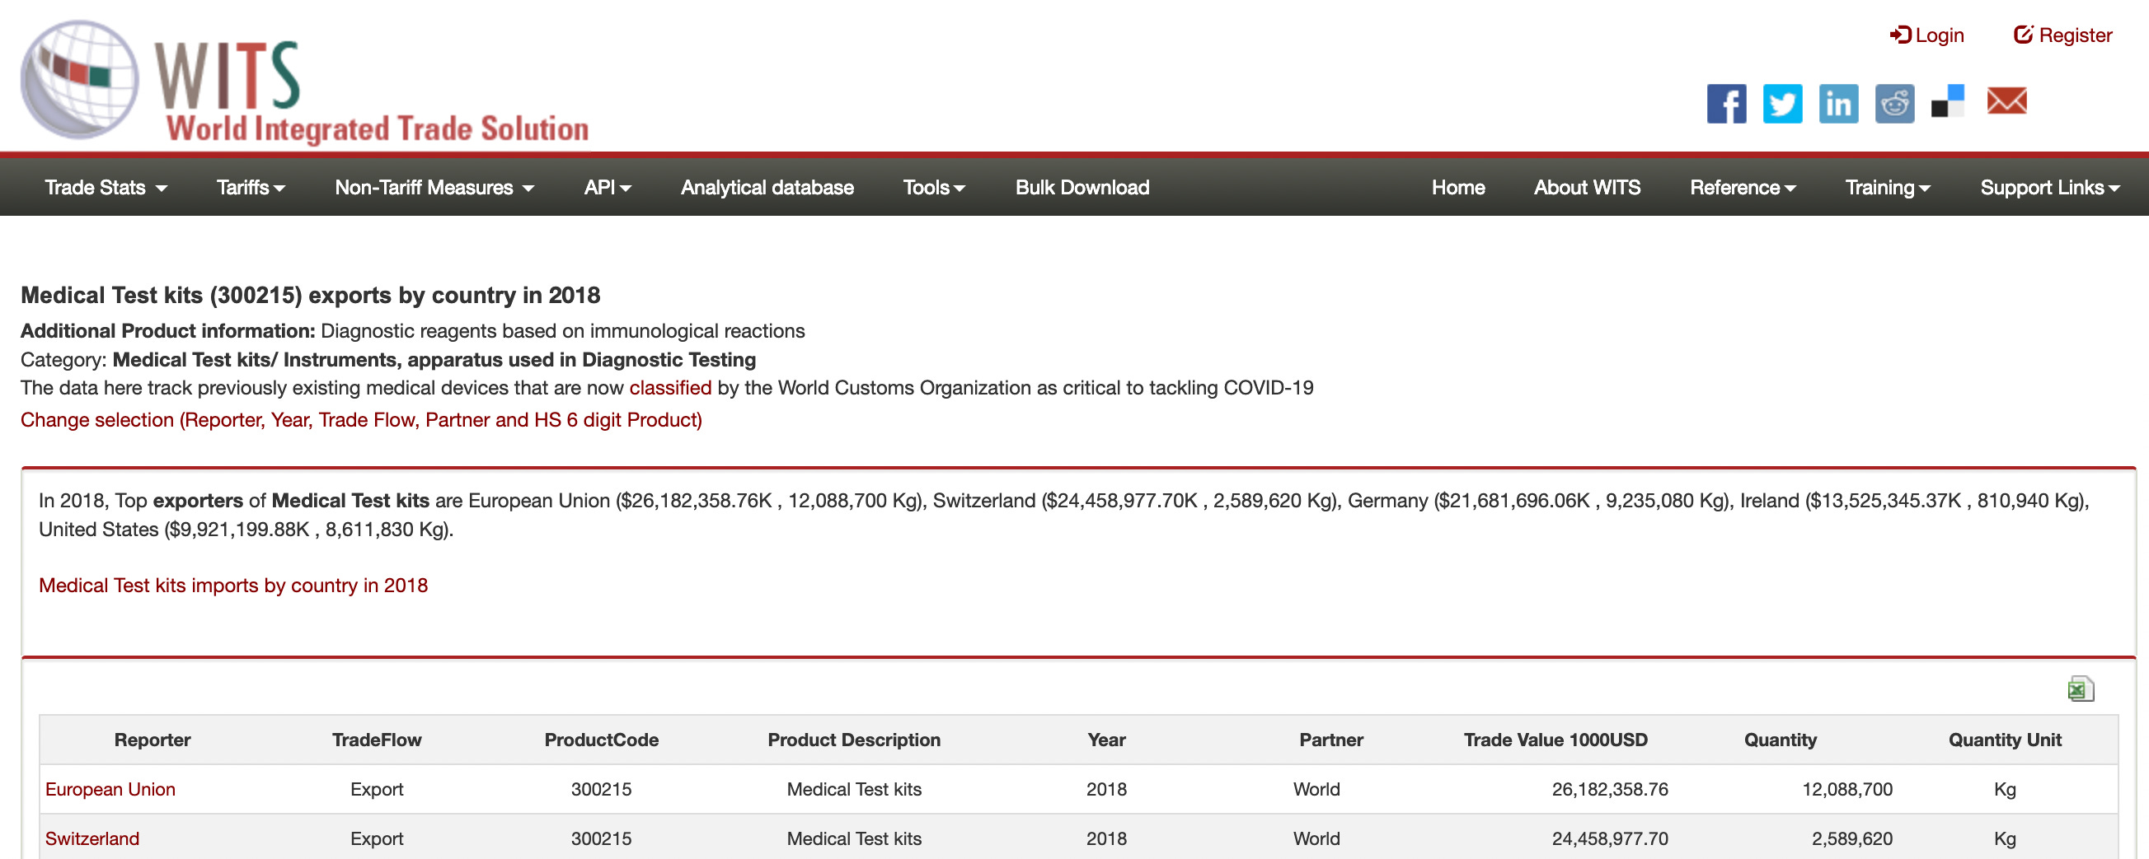2149x859 pixels.
Task: Expand the Non-Tariff Measures menu
Action: tap(434, 188)
